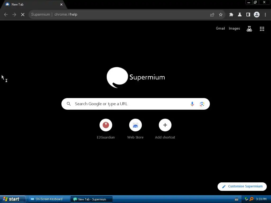Viewport: 271px width, 203px height.
Task: Go back using the back arrow
Action: pos(6,15)
